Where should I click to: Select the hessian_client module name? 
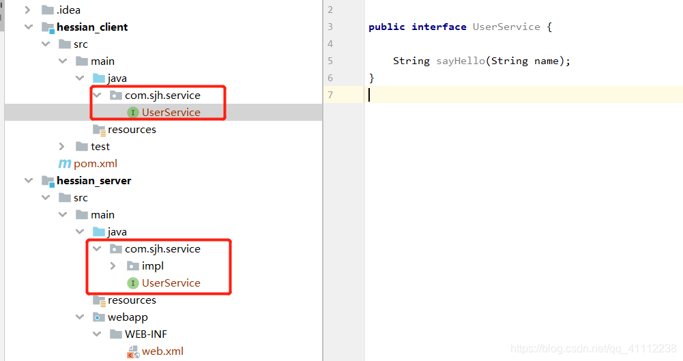[x=92, y=27]
